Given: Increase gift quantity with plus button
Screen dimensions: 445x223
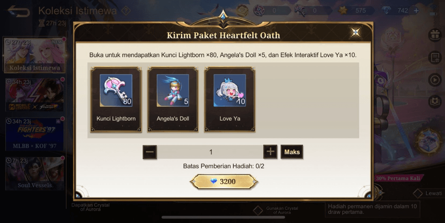Looking at the screenshot, I should (270, 152).
